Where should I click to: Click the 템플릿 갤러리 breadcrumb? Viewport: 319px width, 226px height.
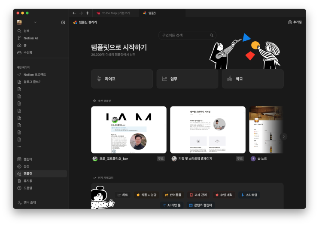pos(85,22)
